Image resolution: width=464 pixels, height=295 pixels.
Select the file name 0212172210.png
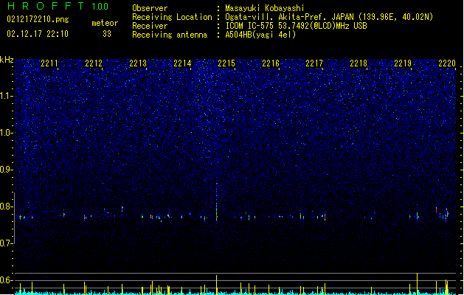38,19
